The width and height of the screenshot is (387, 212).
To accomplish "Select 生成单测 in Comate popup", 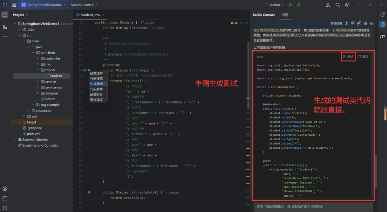I will [x=98, y=84].
